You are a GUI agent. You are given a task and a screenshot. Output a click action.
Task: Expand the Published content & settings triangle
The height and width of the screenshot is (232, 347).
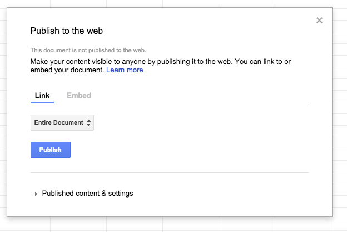click(36, 194)
